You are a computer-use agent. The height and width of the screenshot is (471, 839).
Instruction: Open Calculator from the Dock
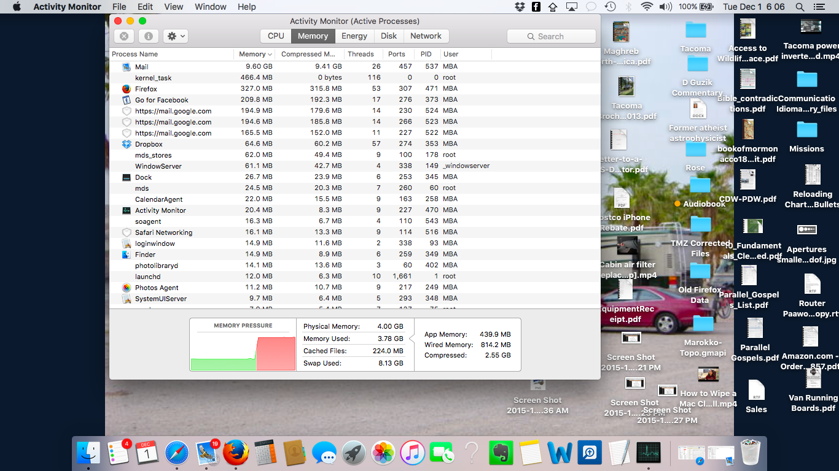click(x=265, y=453)
